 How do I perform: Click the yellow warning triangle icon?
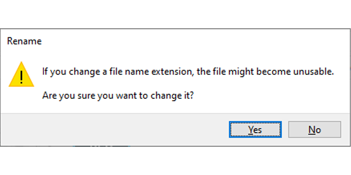21,75
